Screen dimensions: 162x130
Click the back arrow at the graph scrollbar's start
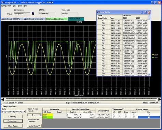(x=3, y=100)
